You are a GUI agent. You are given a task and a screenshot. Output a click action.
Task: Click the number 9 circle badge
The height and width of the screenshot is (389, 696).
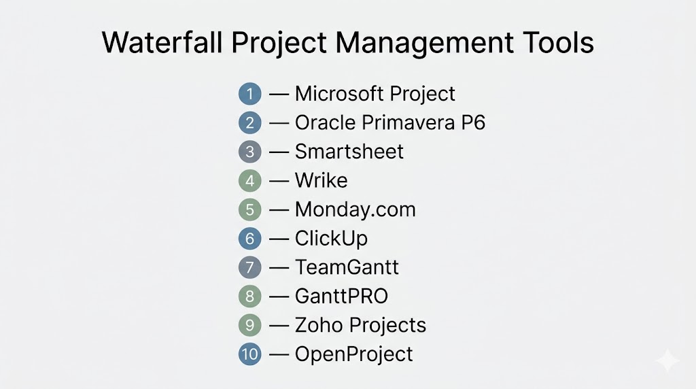[249, 325]
